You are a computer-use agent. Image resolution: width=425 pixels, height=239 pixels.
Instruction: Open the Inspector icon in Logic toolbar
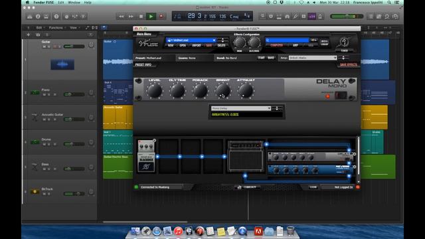[x=38, y=17]
